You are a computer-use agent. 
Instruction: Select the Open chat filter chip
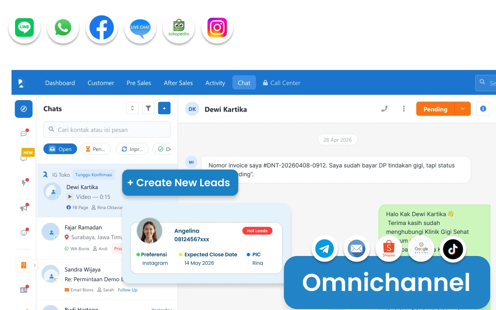[60, 149]
